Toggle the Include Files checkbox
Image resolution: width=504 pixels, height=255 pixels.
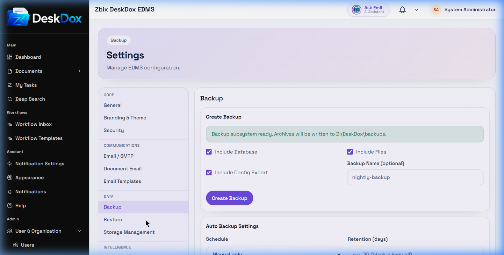tap(350, 152)
